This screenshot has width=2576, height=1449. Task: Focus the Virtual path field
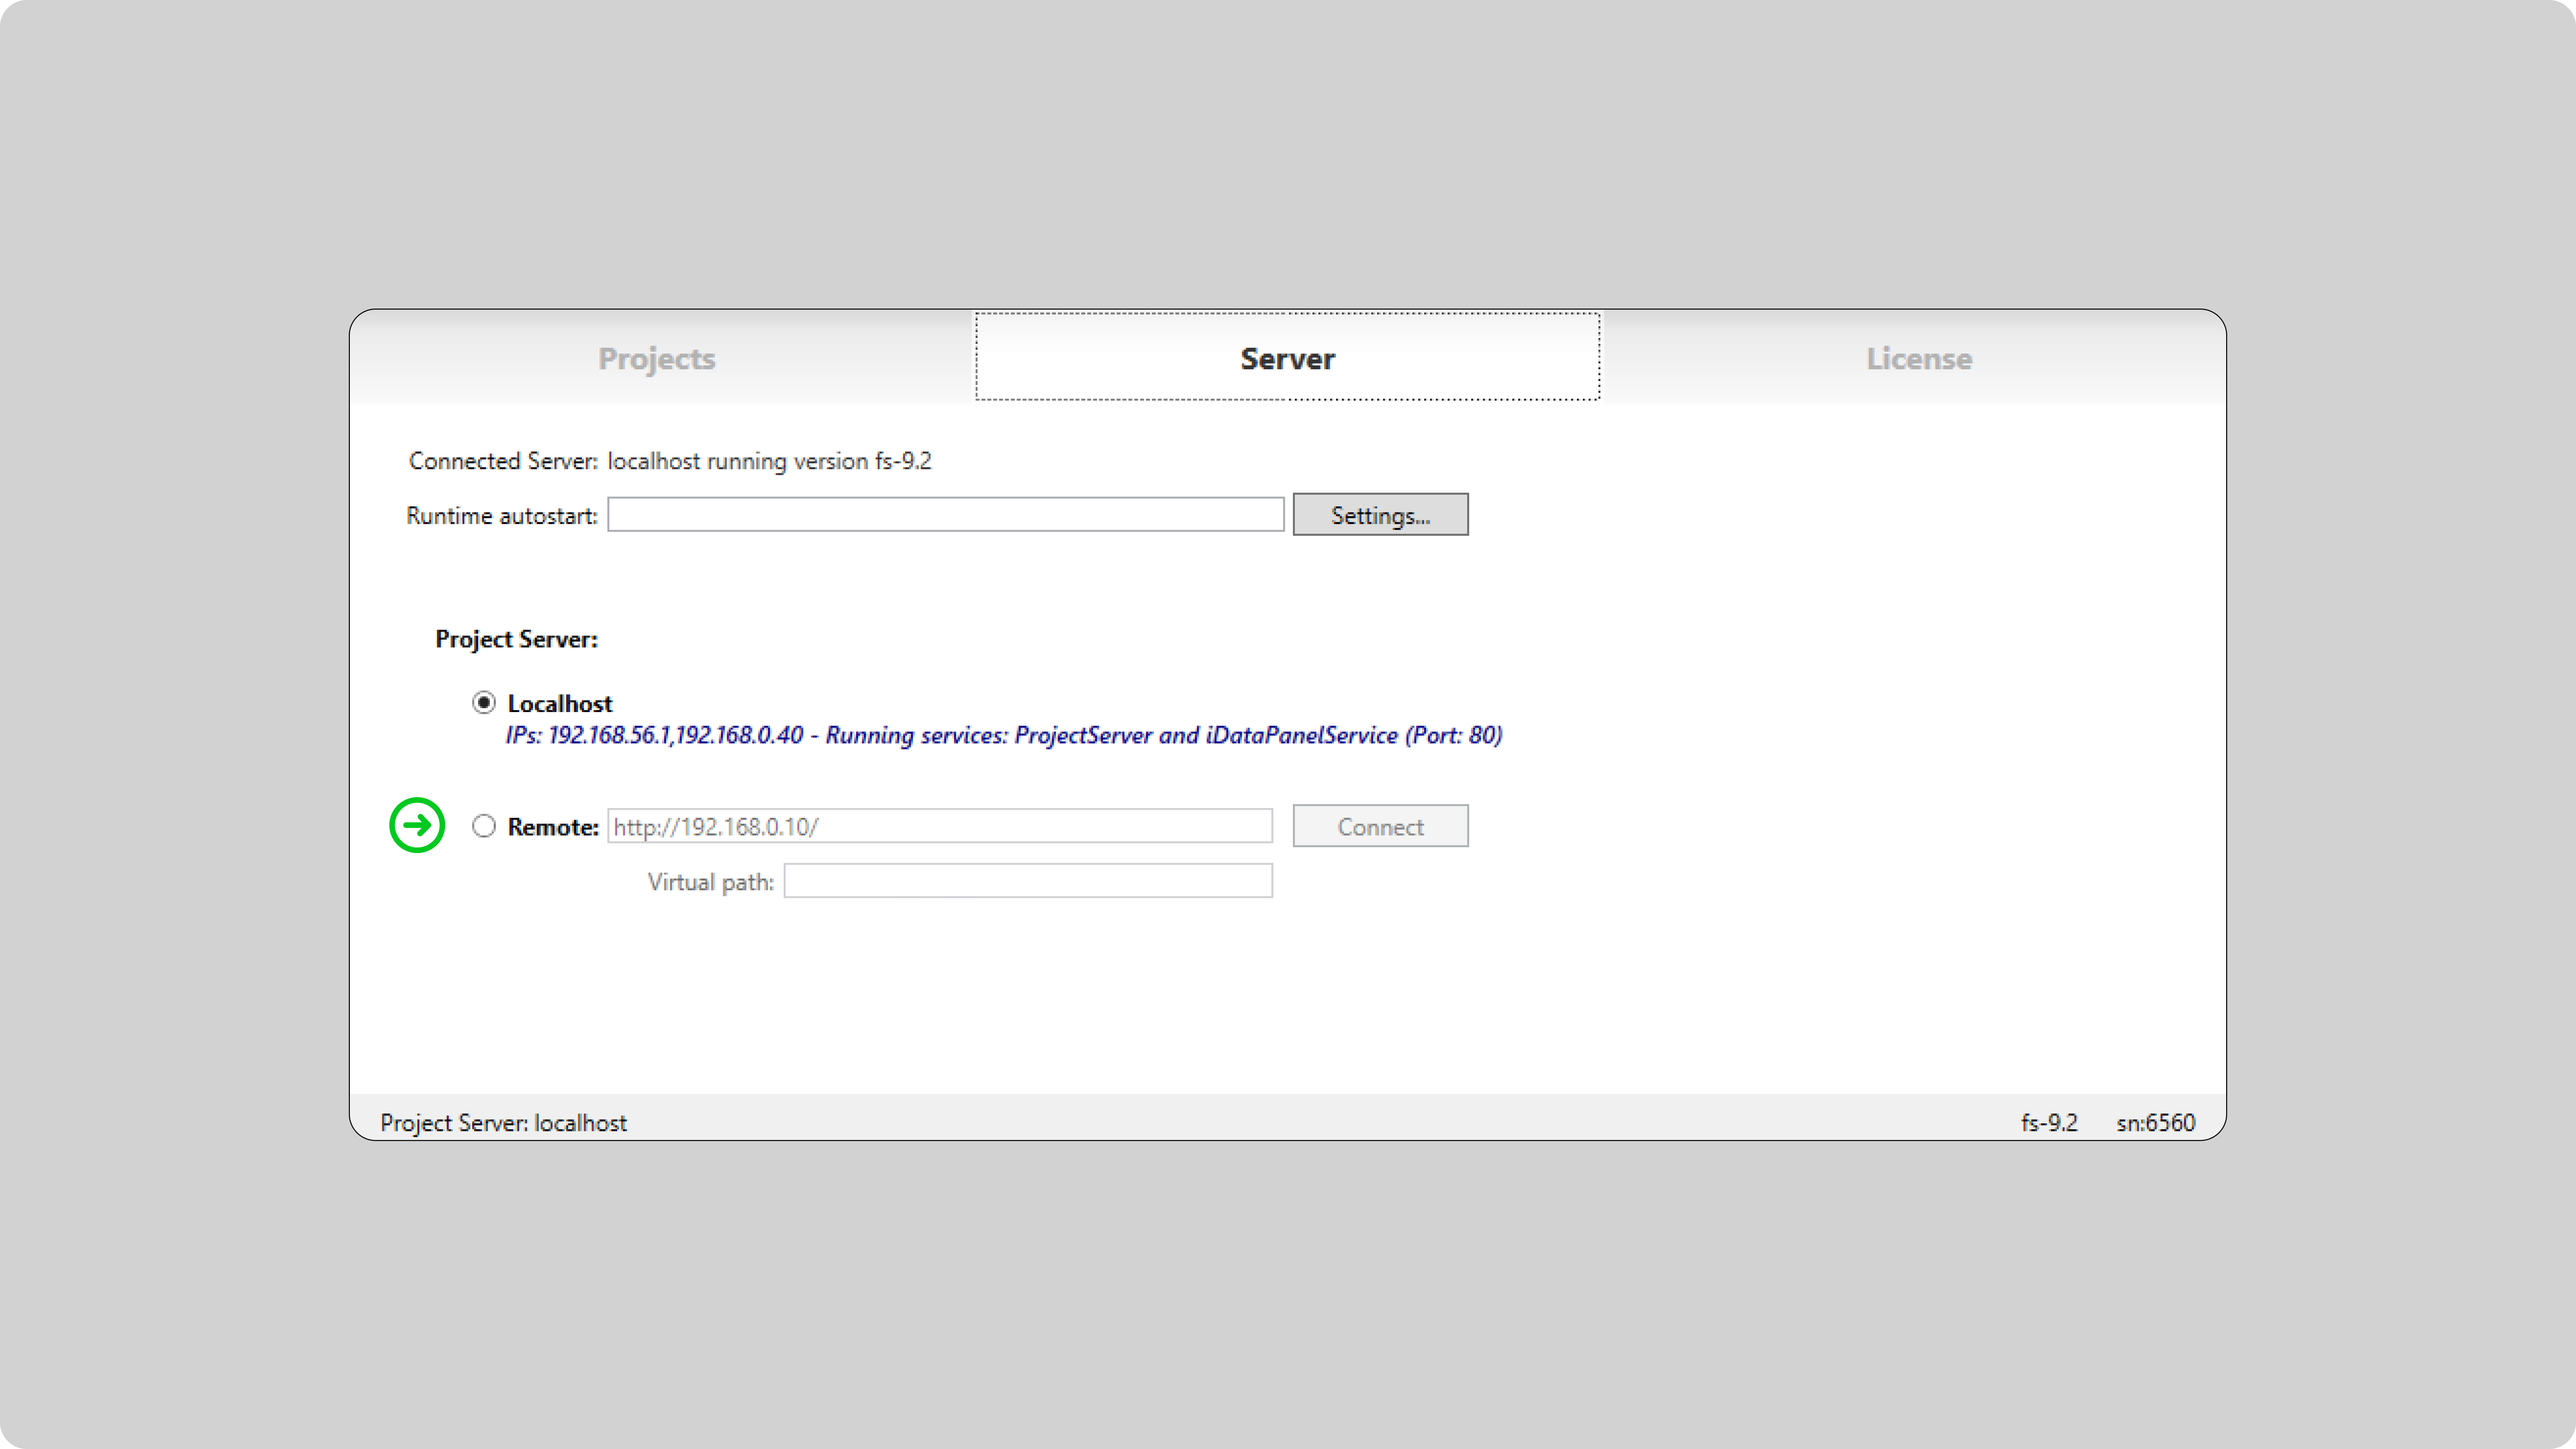coord(1028,881)
